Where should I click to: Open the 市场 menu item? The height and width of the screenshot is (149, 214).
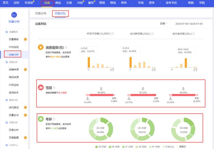[141, 3]
